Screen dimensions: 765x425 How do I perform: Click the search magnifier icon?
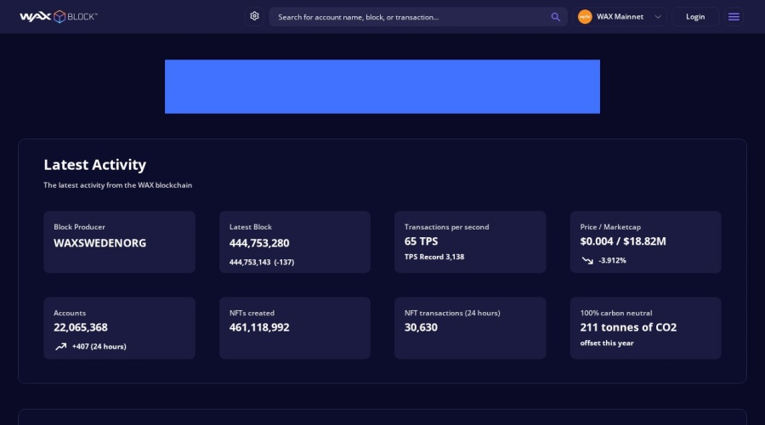coord(555,17)
